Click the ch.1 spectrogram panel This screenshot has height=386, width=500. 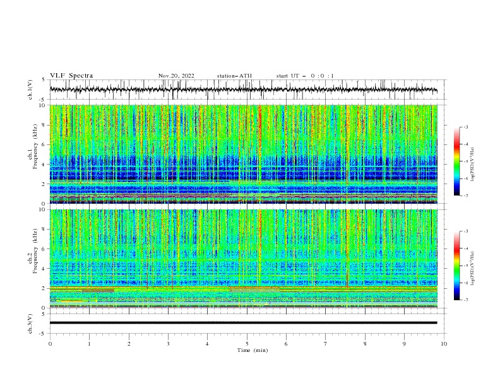[243, 154]
